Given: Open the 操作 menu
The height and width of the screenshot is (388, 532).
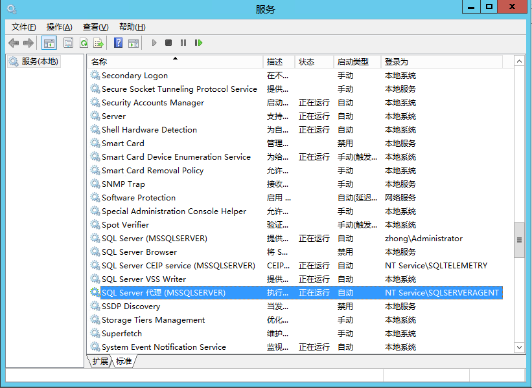Looking at the screenshot, I should click(58, 27).
